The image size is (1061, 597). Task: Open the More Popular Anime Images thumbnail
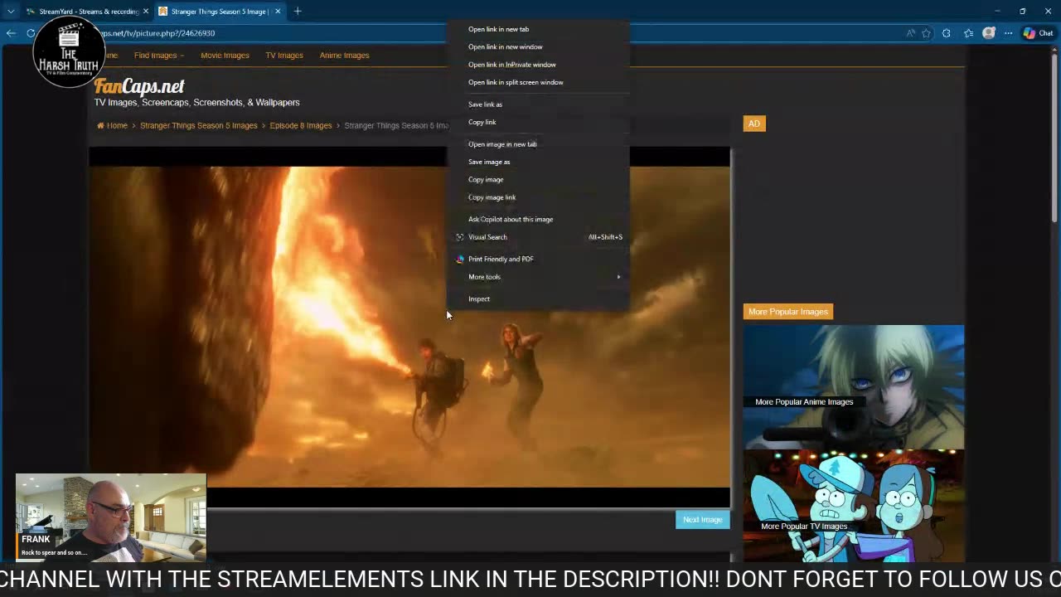tap(854, 387)
